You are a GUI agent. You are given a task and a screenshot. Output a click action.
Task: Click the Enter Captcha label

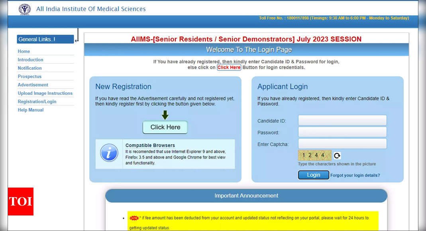pyautogui.click(x=273, y=145)
